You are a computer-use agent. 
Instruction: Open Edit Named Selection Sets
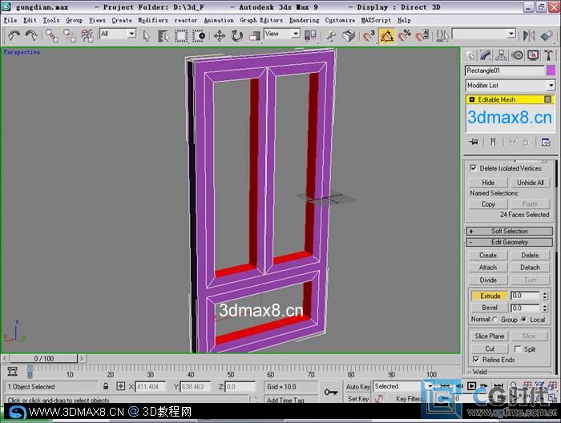tap(442, 36)
